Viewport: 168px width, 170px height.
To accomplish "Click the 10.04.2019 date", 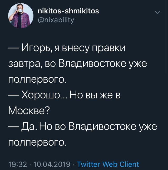I will point(52,164).
